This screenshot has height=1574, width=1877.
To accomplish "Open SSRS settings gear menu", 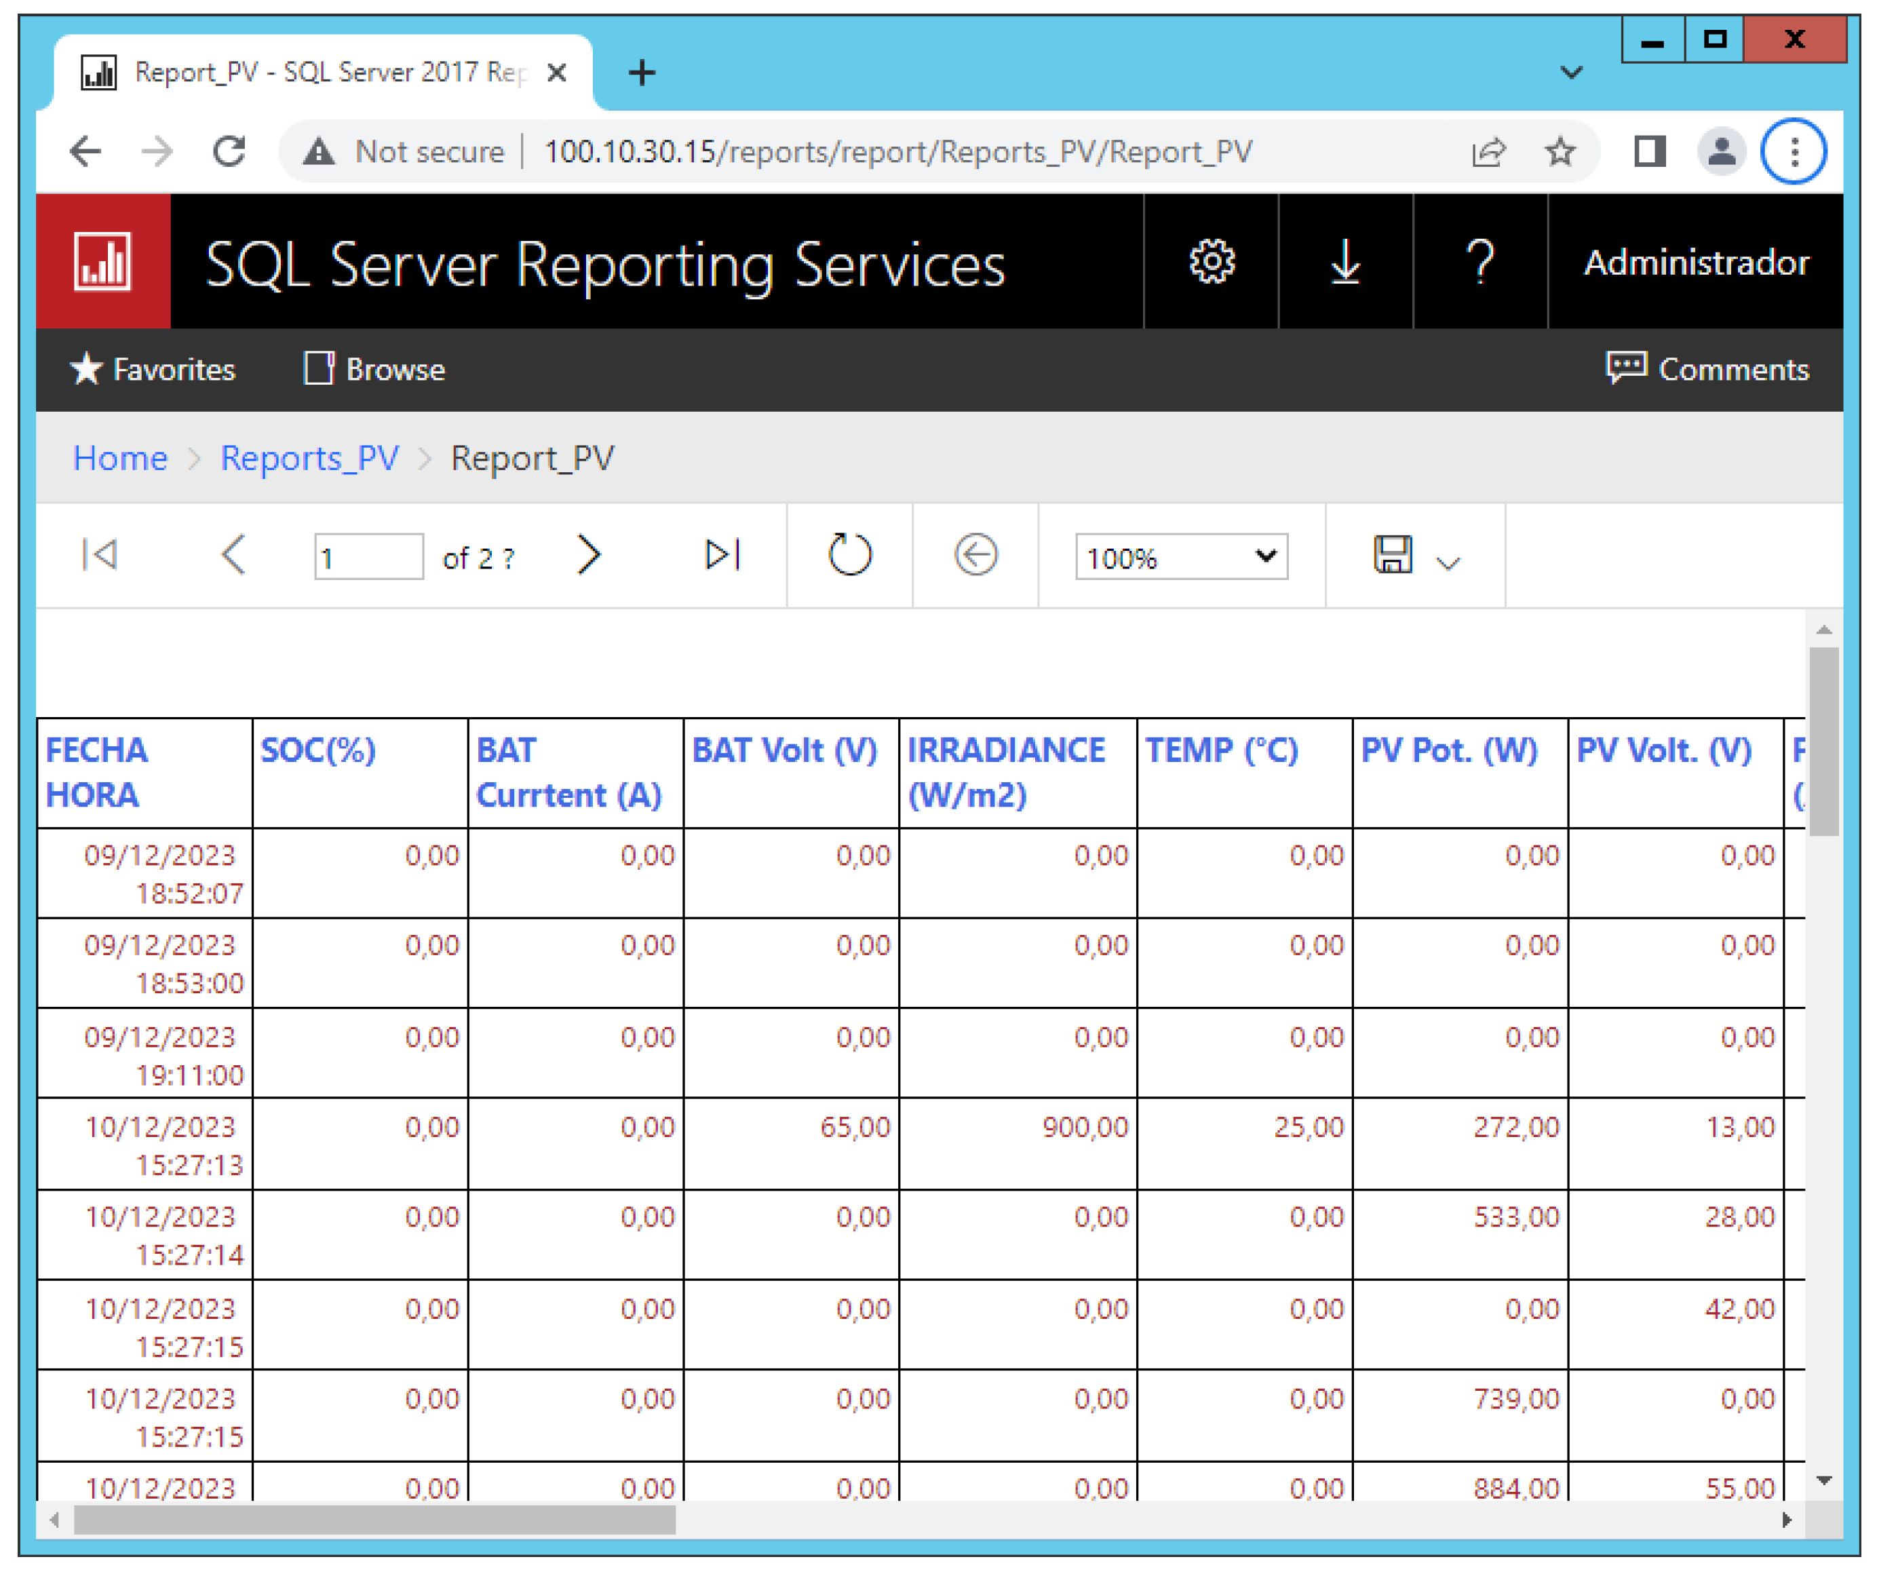I will pos(1211,262).
